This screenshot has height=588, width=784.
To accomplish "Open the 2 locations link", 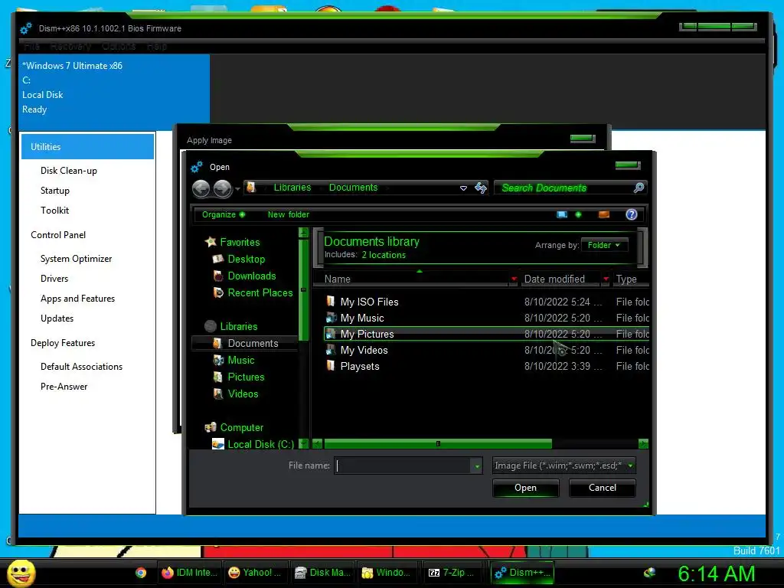I will coord(384,255).
